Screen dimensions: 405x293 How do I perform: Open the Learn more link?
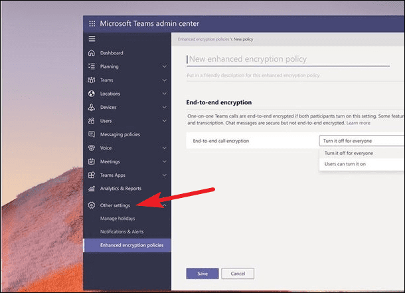coord(359,123)
